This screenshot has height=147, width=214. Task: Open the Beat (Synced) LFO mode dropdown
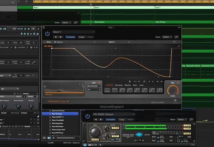[94, 86]
